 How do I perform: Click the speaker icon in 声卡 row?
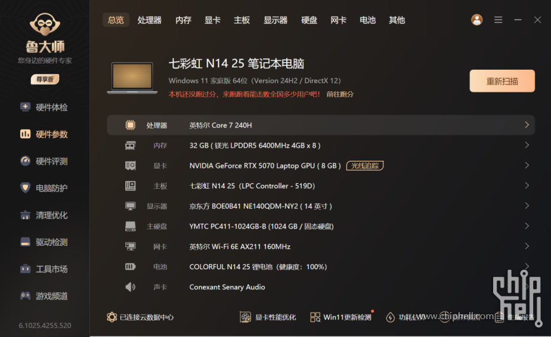131,287
